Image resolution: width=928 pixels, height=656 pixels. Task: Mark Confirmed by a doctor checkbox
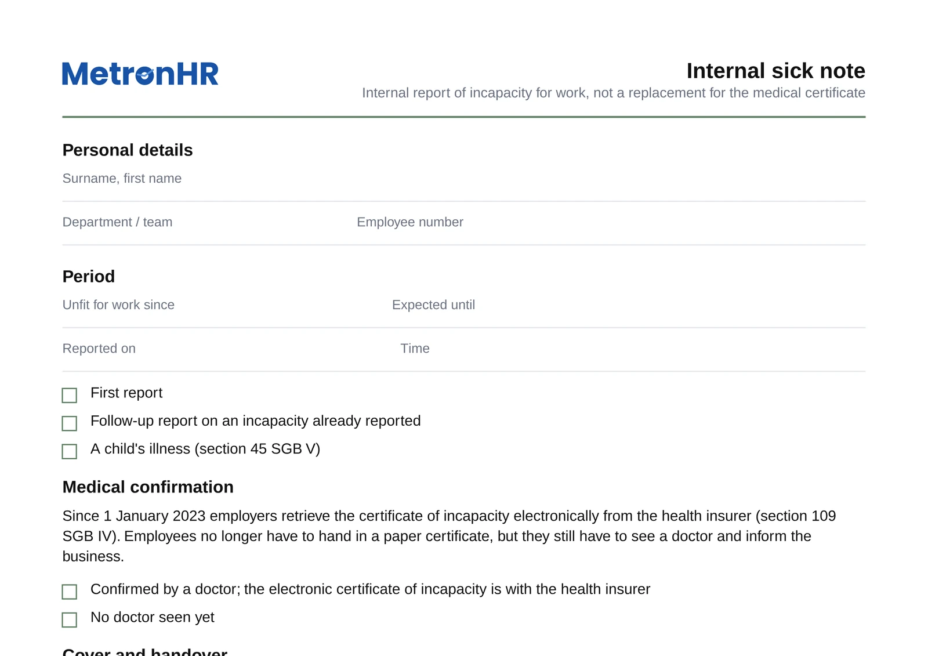70,592
